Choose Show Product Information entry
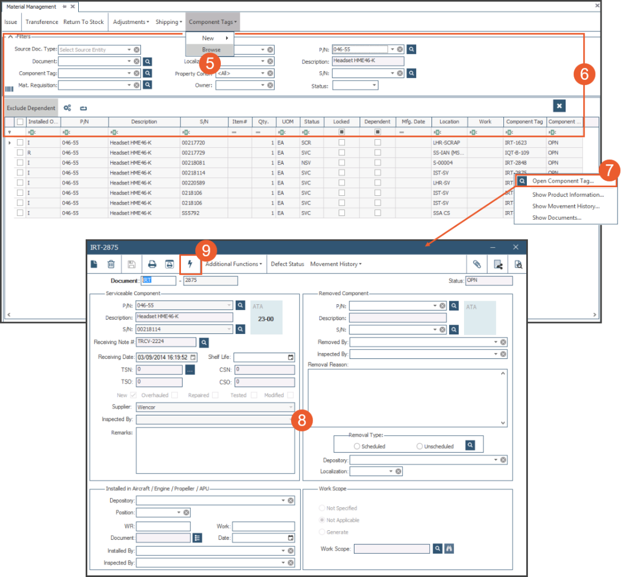 [568, 195]
